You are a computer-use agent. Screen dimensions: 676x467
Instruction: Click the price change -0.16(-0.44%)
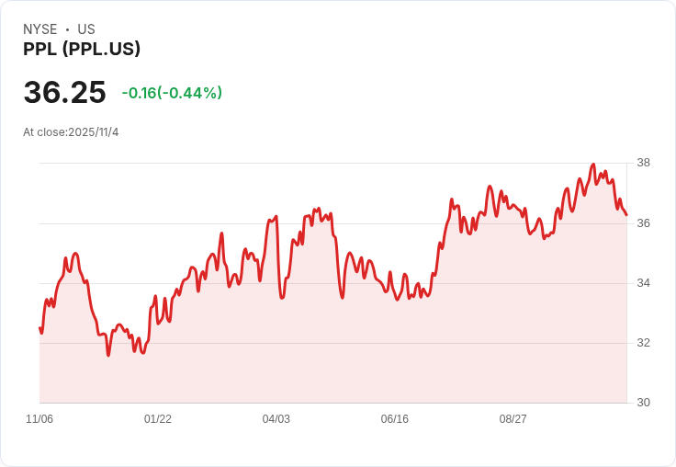pyautogui.click(x=172, y=93)
